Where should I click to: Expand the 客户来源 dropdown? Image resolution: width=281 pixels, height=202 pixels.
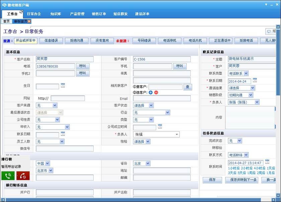coord(55,106)
